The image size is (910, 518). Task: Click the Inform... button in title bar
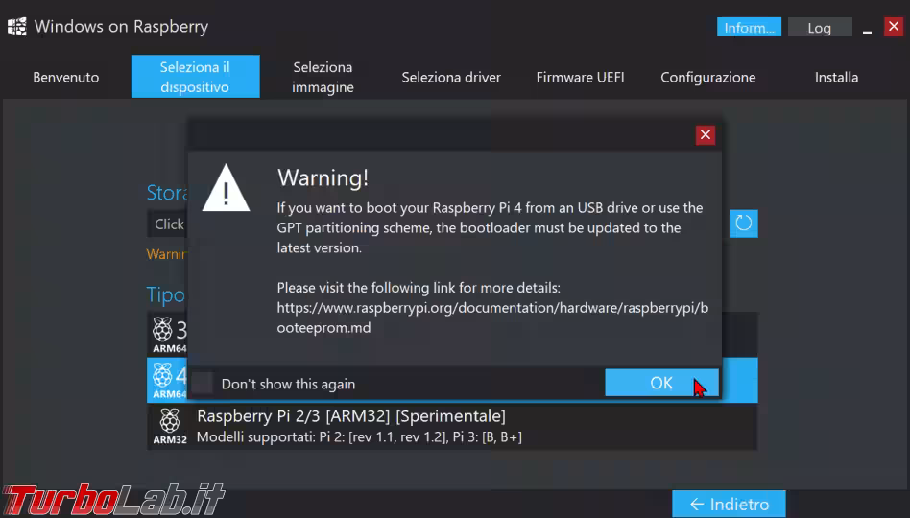pos(749,27)
